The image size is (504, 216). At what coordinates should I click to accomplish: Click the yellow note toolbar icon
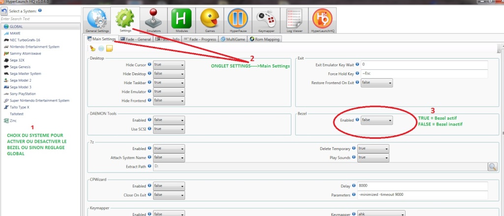pos(110,49)
